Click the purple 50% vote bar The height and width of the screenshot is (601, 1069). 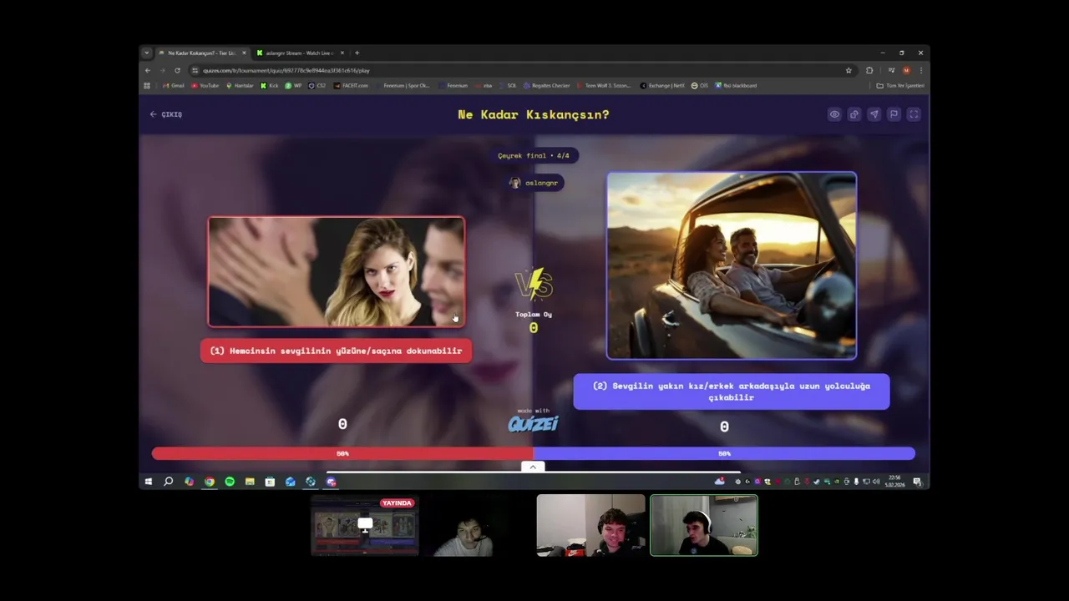724,453
